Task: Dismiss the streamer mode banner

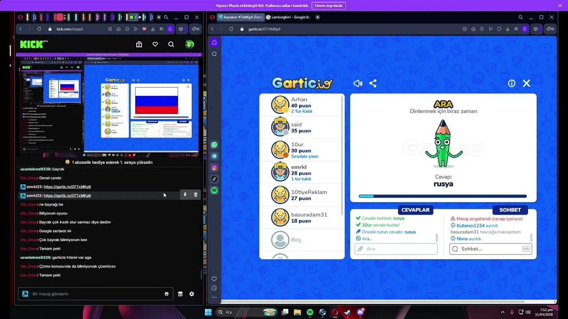Action: pos(560,6)
